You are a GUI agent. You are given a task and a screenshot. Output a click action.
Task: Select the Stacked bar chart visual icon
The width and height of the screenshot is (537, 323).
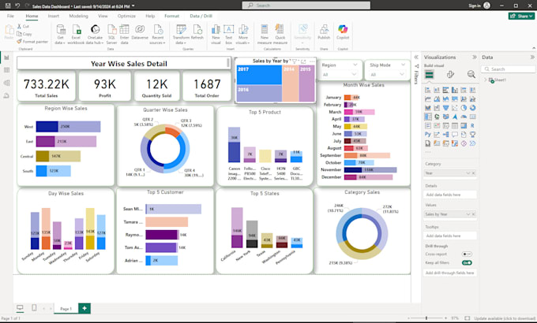428,91
